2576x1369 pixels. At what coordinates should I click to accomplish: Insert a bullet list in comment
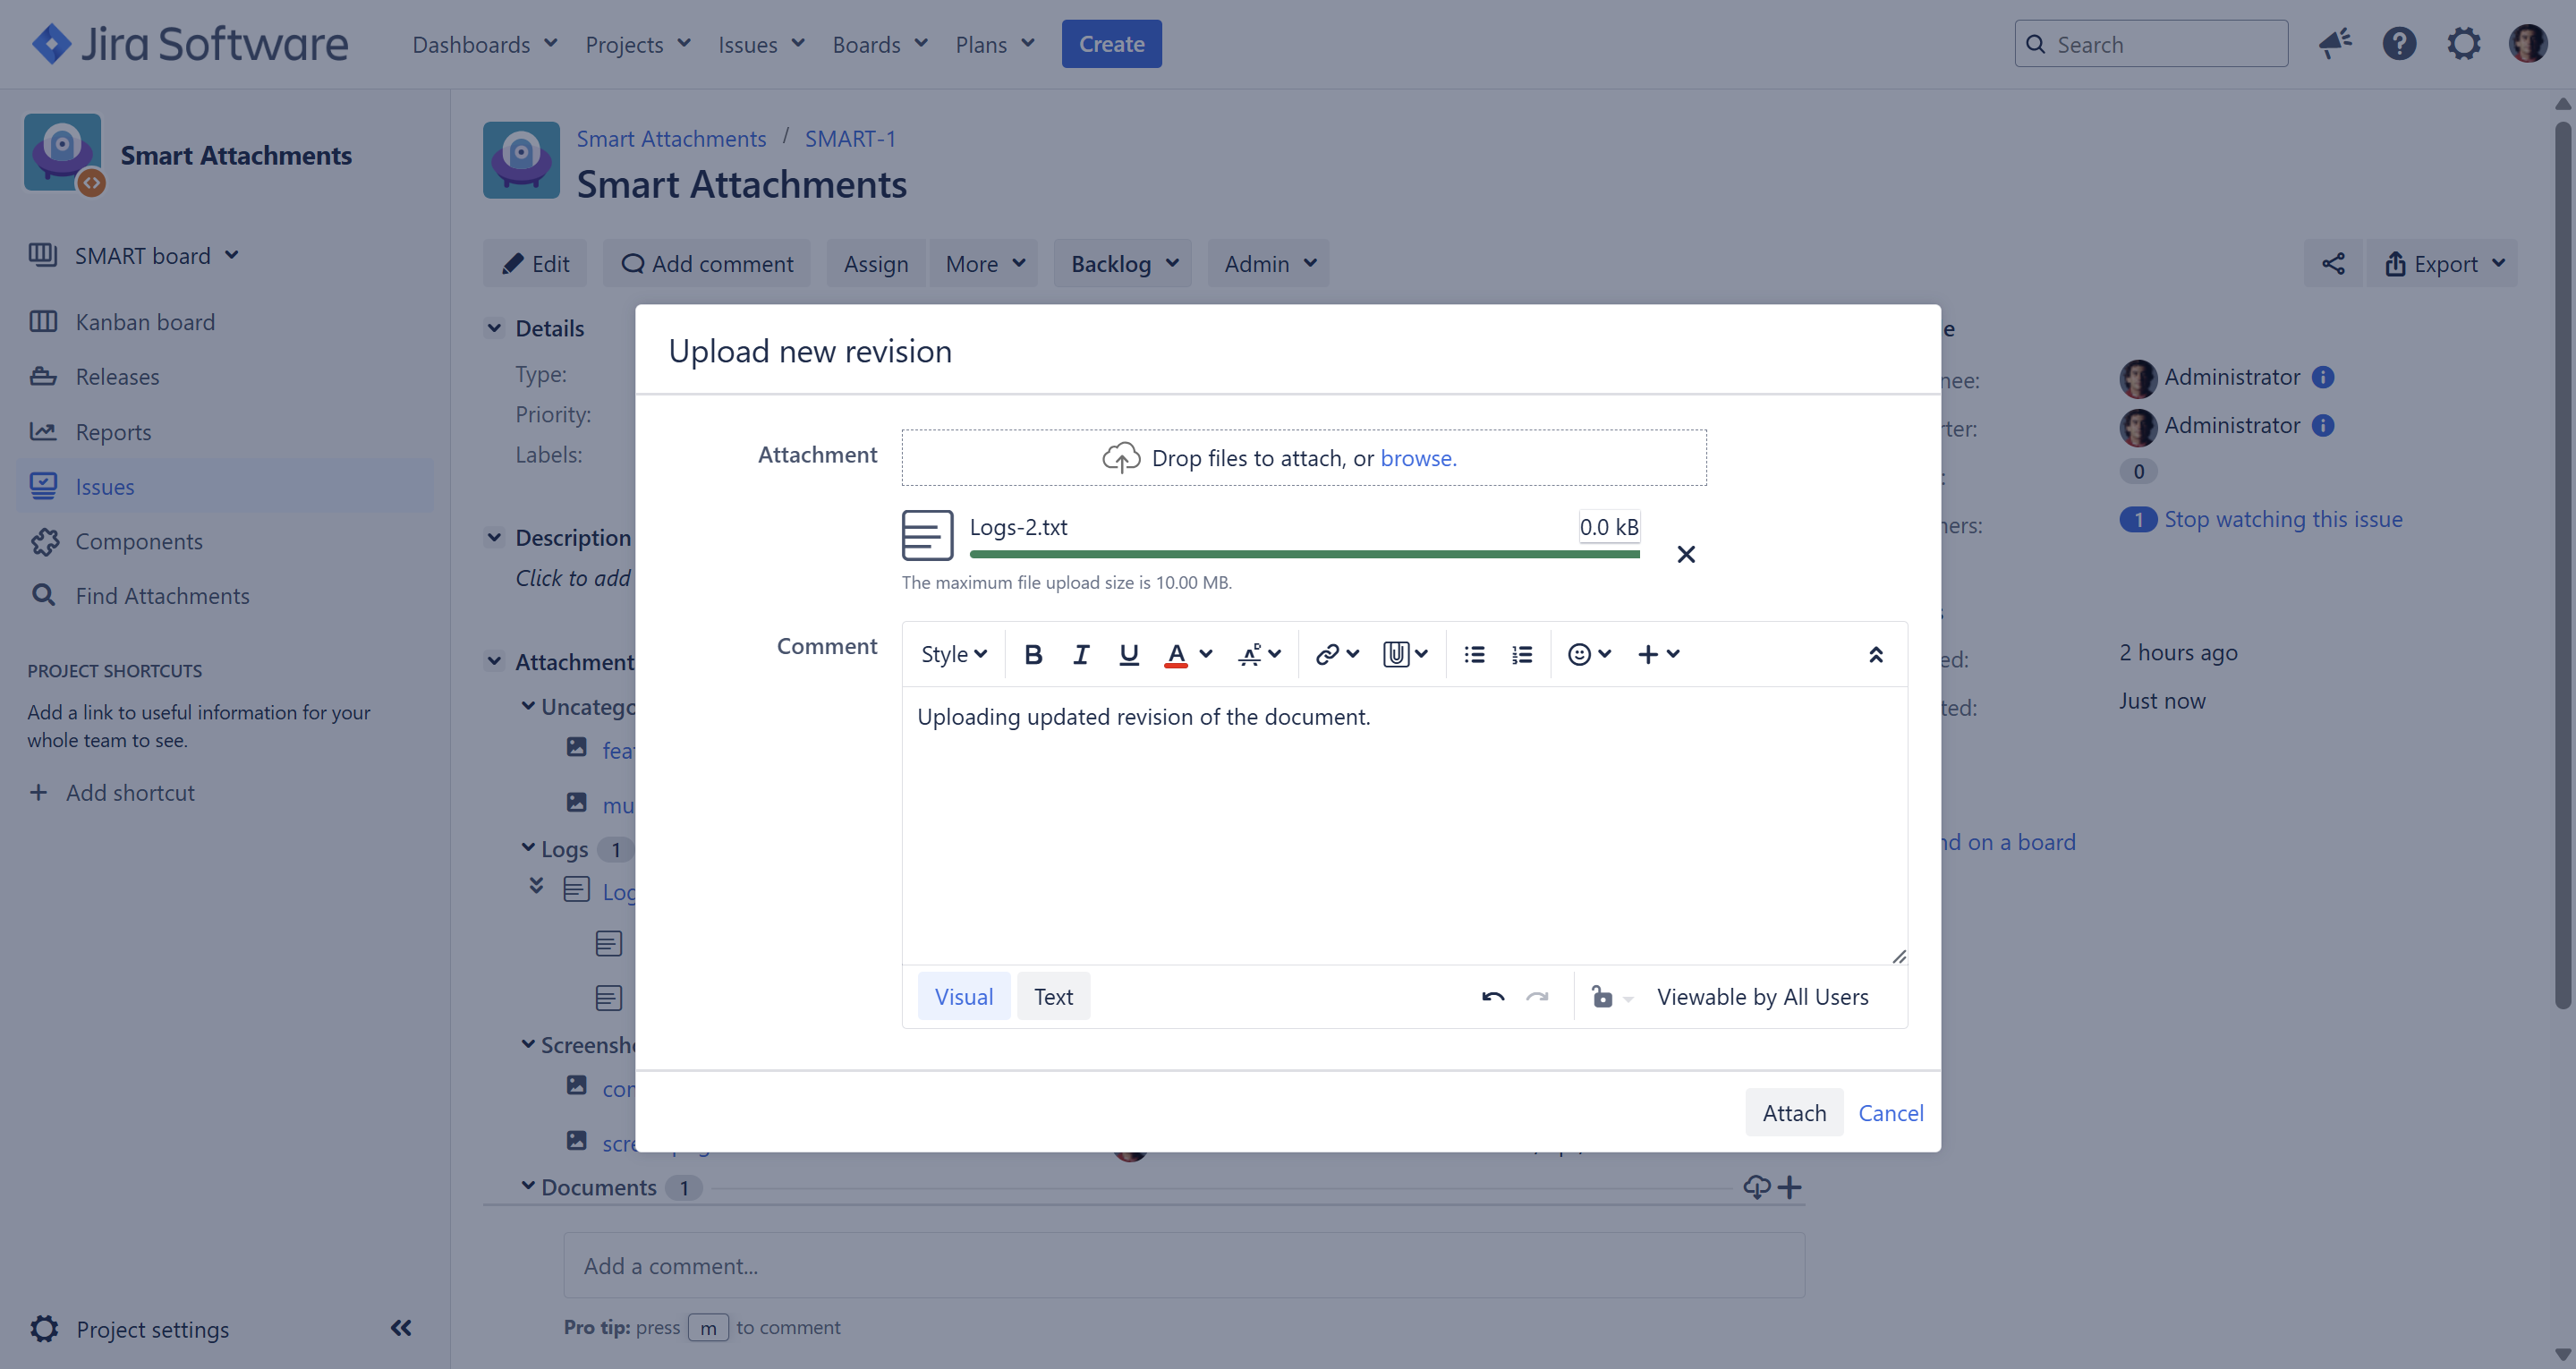pos(1474,654)
